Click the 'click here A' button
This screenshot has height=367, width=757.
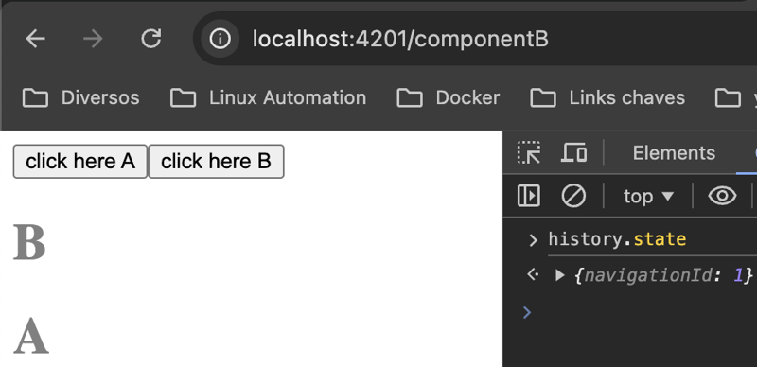point(80,162)
